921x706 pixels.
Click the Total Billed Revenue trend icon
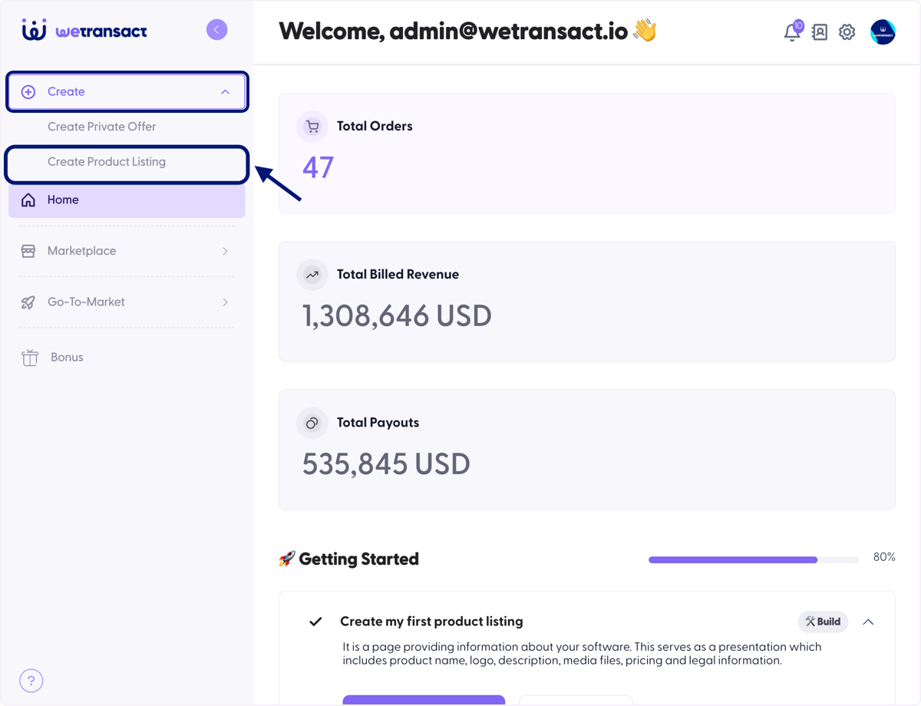coord(312,275)
